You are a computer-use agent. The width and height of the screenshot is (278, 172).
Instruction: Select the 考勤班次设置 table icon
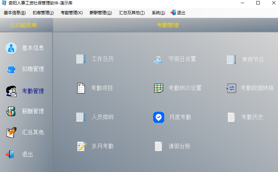tap(158, 88)
